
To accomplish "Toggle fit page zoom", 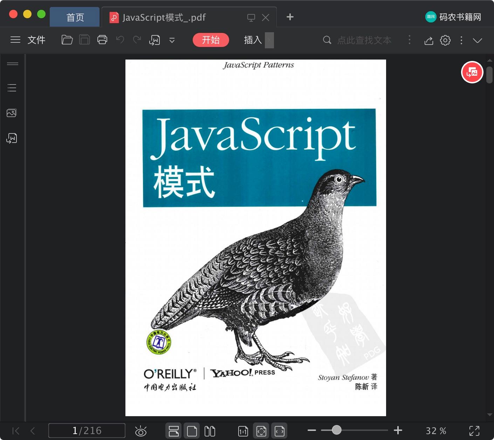I will tap(261, 431).
